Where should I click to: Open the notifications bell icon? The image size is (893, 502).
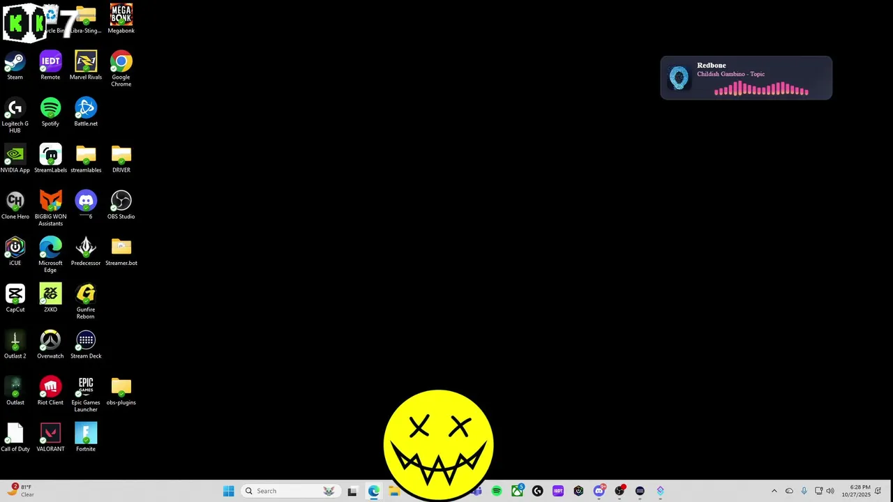point(878,491)
